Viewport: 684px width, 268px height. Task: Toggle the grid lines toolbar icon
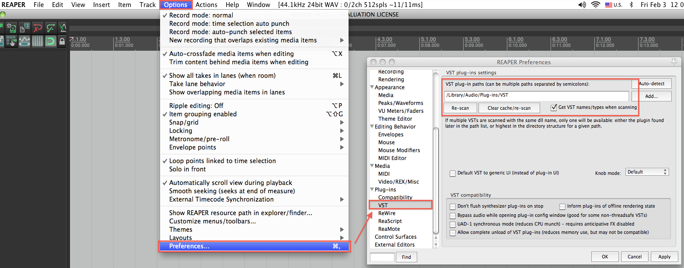[x=37, y=41]
